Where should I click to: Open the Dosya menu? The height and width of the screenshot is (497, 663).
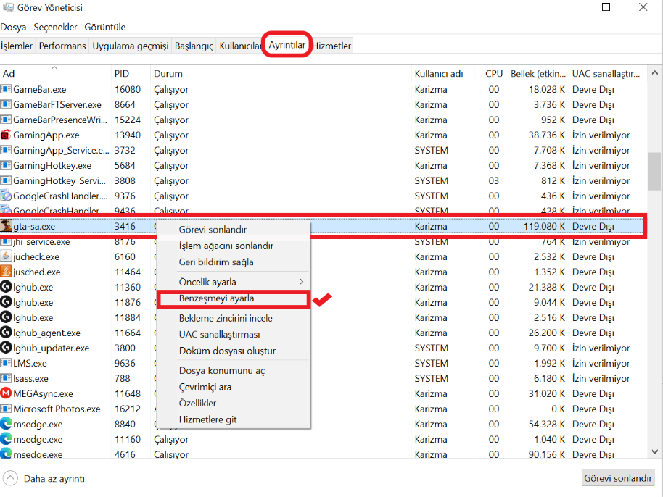point(13,27)
